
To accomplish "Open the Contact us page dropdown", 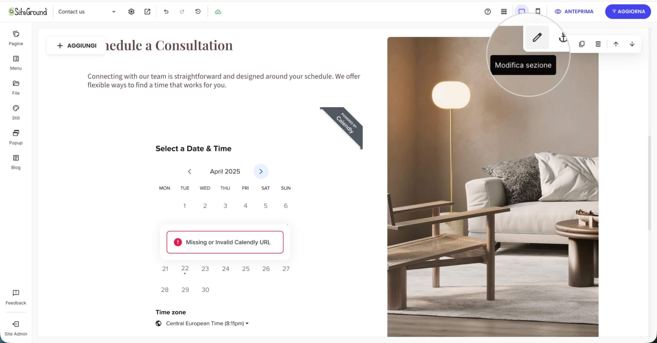I will (87, 12).
